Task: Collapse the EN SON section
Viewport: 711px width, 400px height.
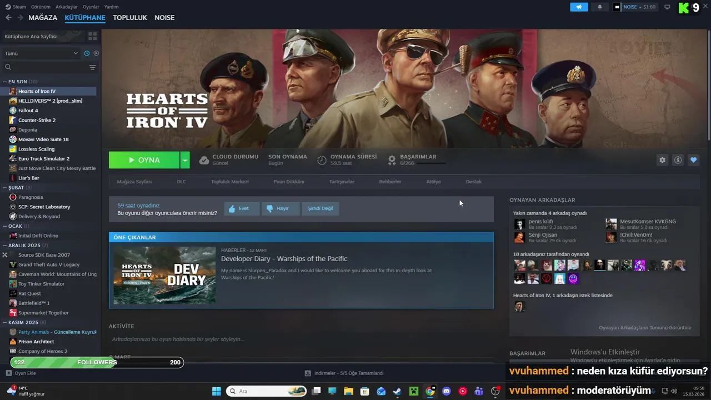Action: click(x=5, y=82)
